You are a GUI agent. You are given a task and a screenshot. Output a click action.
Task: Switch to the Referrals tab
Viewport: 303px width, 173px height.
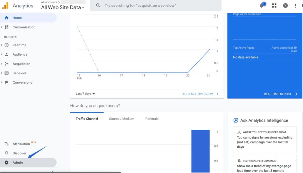[152, 119]
